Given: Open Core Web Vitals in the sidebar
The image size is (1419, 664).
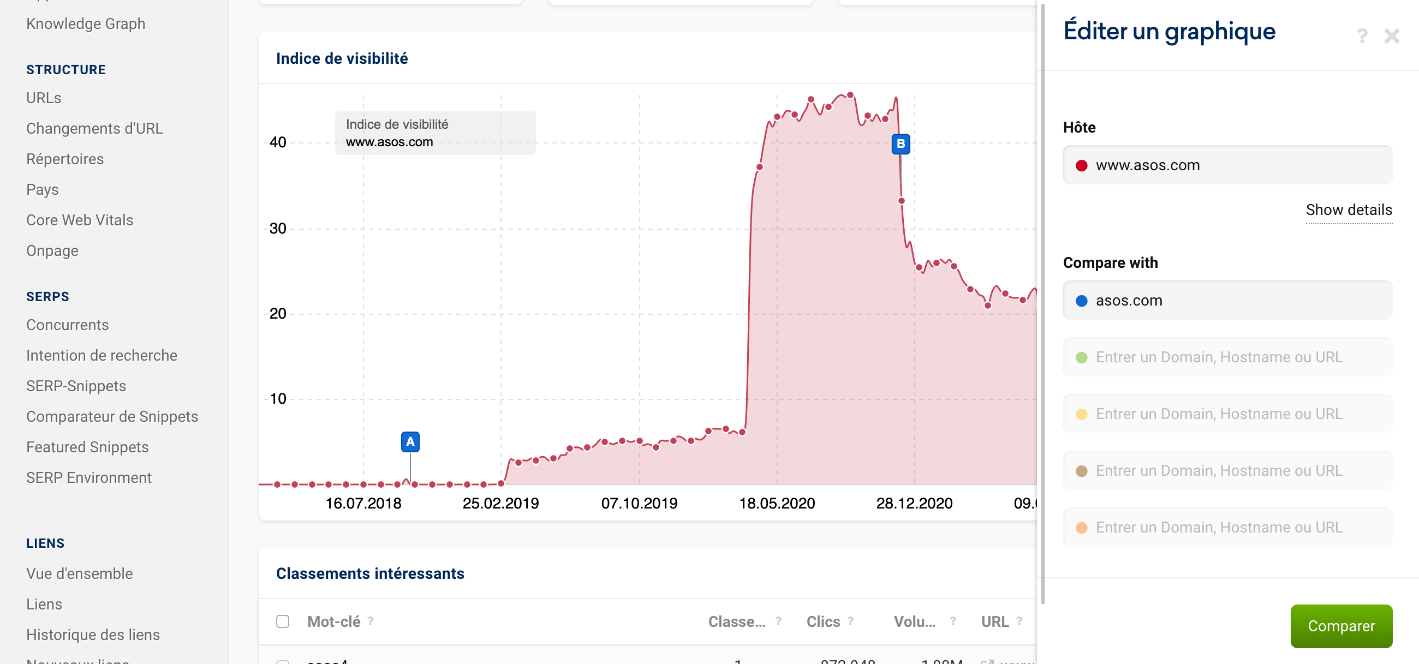Looking at the screenshot, I should point(80,220).
